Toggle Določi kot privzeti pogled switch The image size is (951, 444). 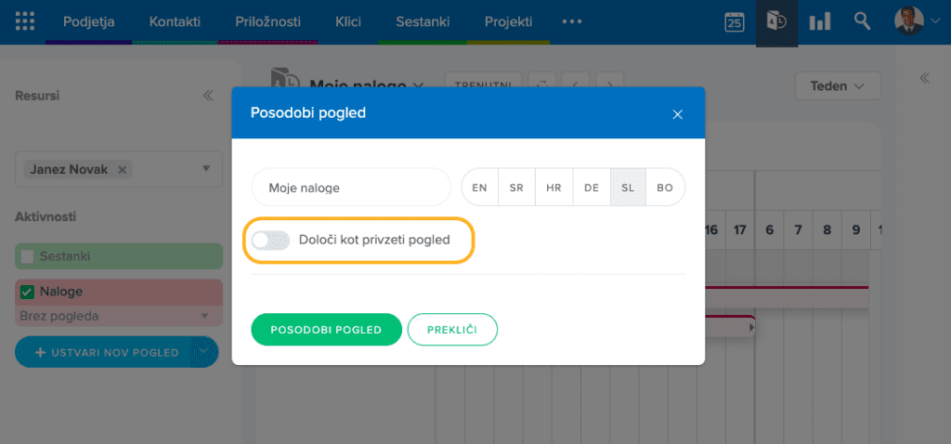270,241
